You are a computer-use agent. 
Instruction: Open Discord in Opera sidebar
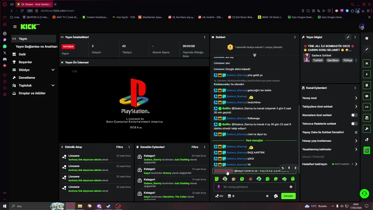coord(5,59)
